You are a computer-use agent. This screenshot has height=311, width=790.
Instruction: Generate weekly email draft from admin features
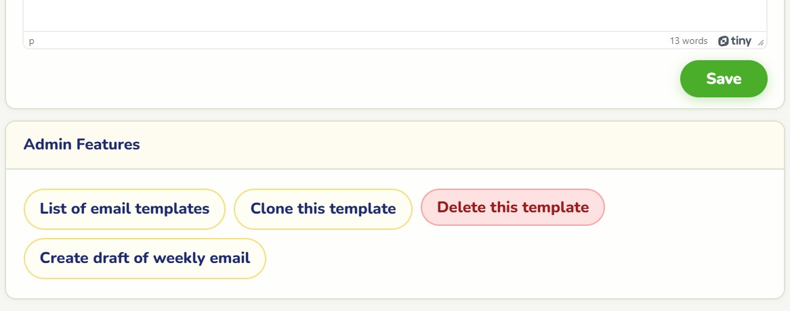click(x=144, y=258)
